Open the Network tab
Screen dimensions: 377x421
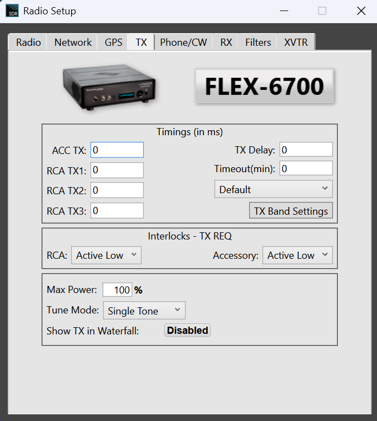click(x=73, y=42)
